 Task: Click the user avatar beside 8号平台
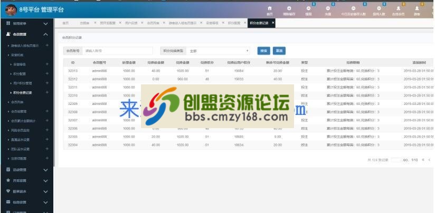pyautogui.click(x=11, y=10)
